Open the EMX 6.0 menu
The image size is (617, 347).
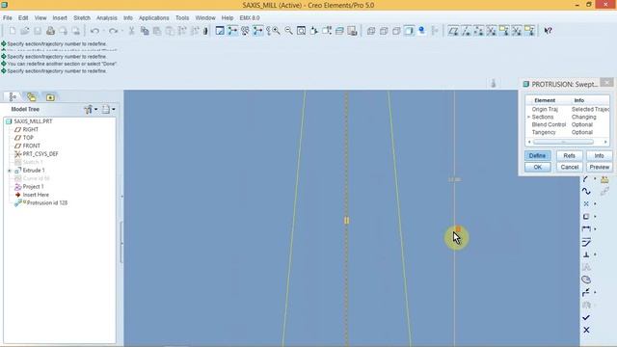(x=250, y=18)
